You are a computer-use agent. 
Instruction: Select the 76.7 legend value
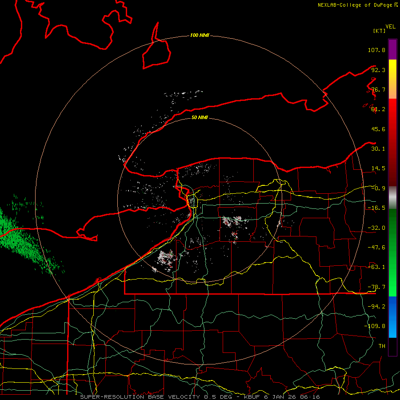coord(378,89)
